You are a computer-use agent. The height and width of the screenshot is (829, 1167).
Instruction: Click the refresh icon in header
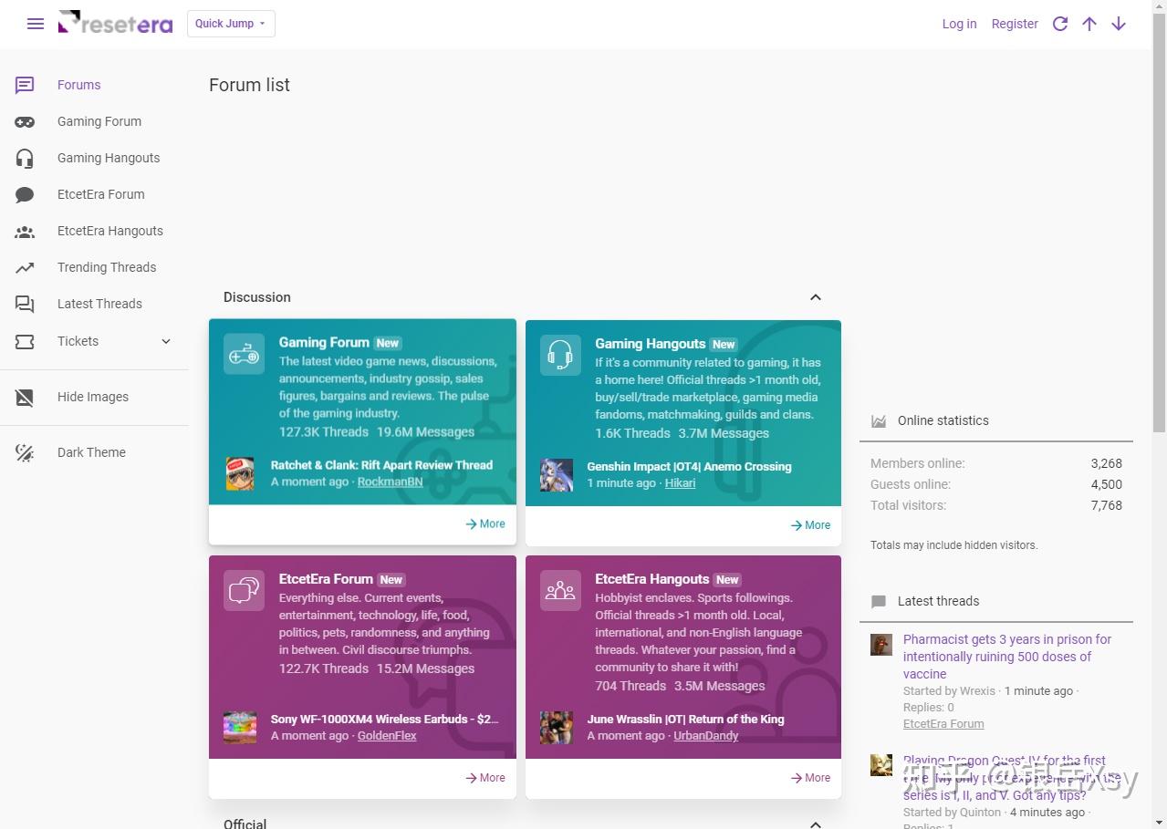(1059, 24)
